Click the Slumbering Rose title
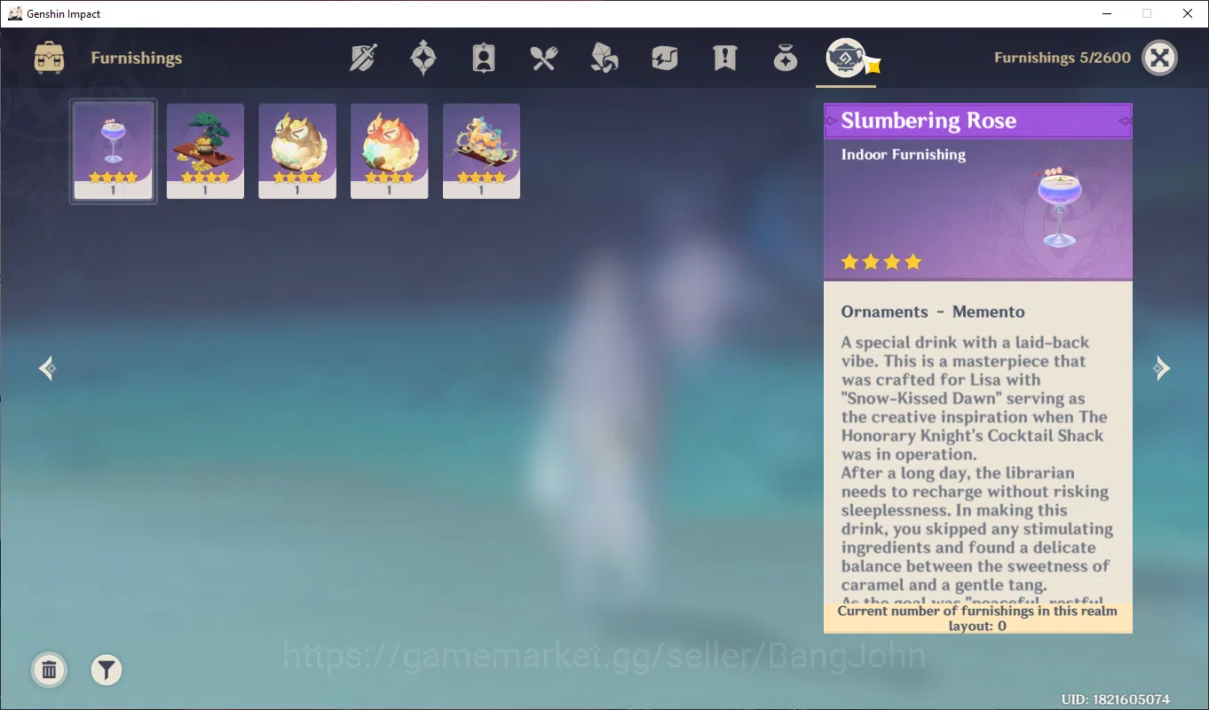 928,122
